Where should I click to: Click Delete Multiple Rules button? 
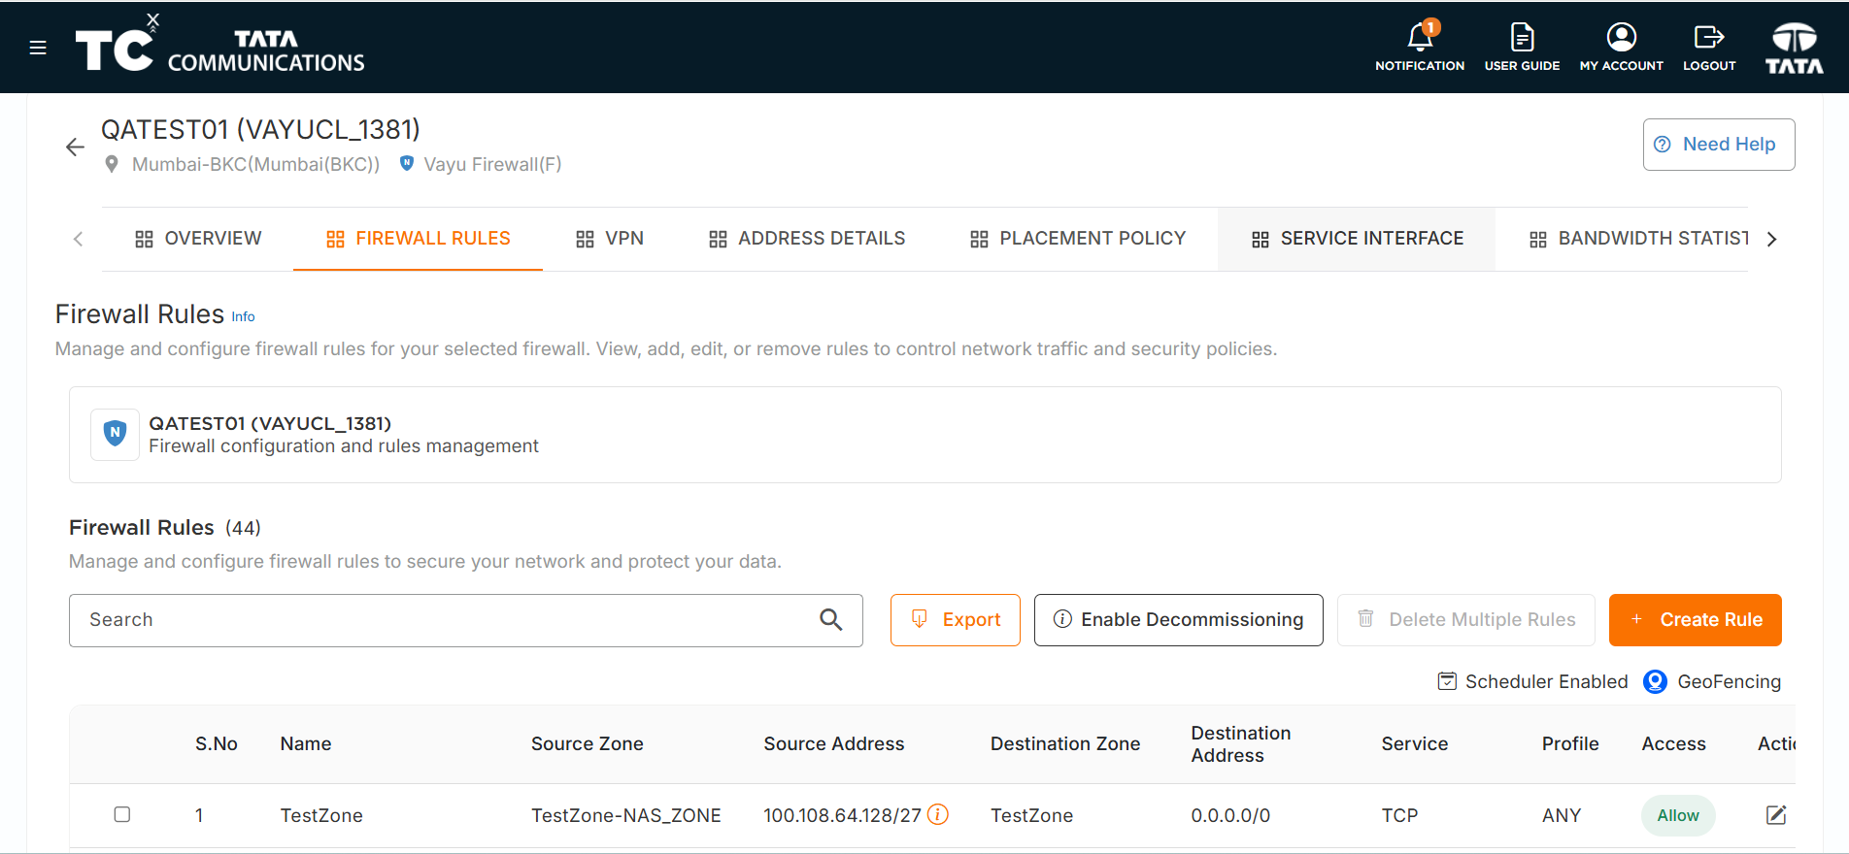1465,619
